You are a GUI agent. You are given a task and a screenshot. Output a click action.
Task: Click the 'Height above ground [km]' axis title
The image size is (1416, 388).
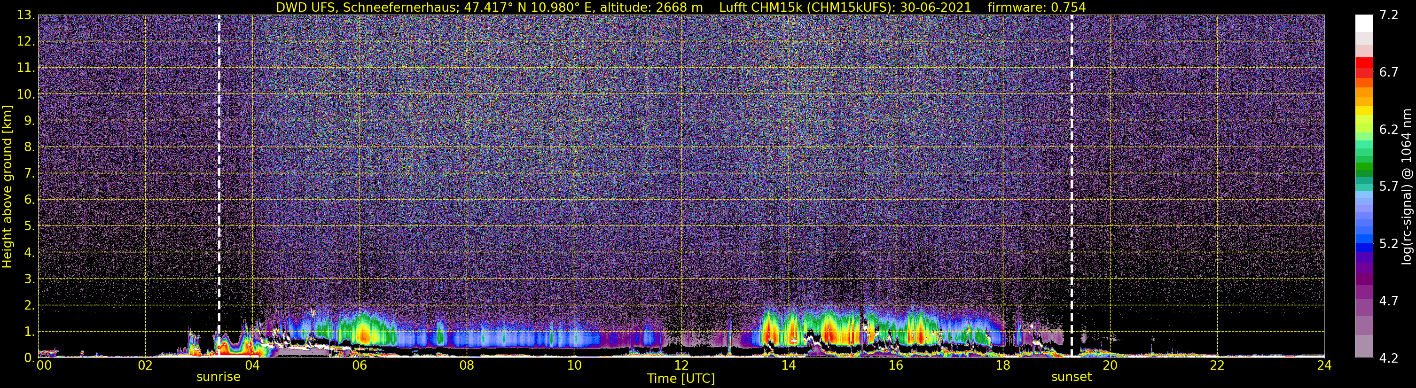coord(7,186)
